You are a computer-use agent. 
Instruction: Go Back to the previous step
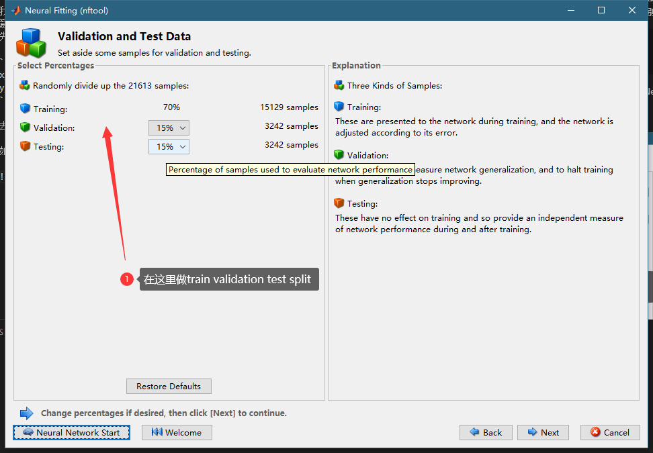(486, 433)
